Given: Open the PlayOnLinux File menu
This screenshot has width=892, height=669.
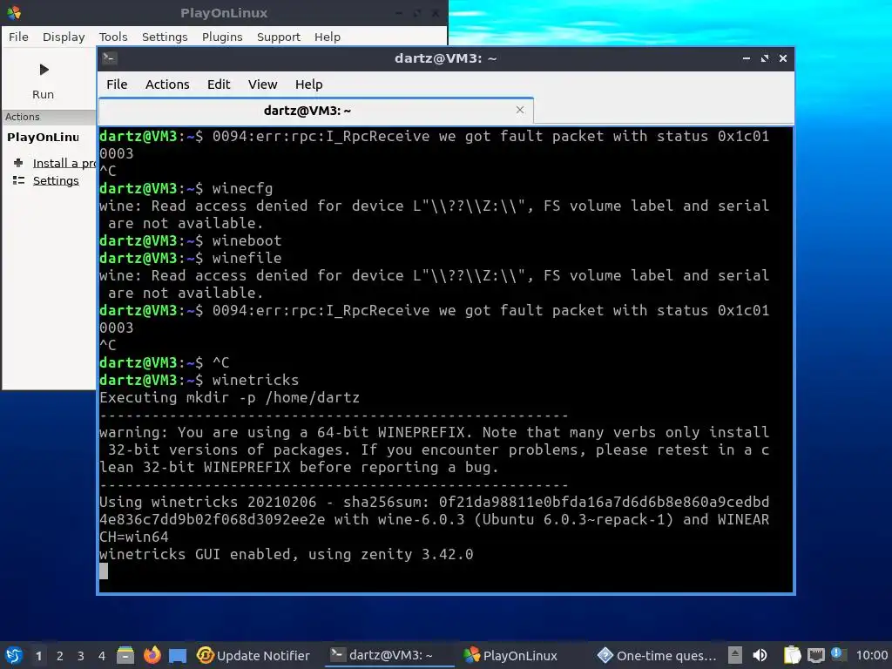Looking at the screenshot, I should click(18, 37).
